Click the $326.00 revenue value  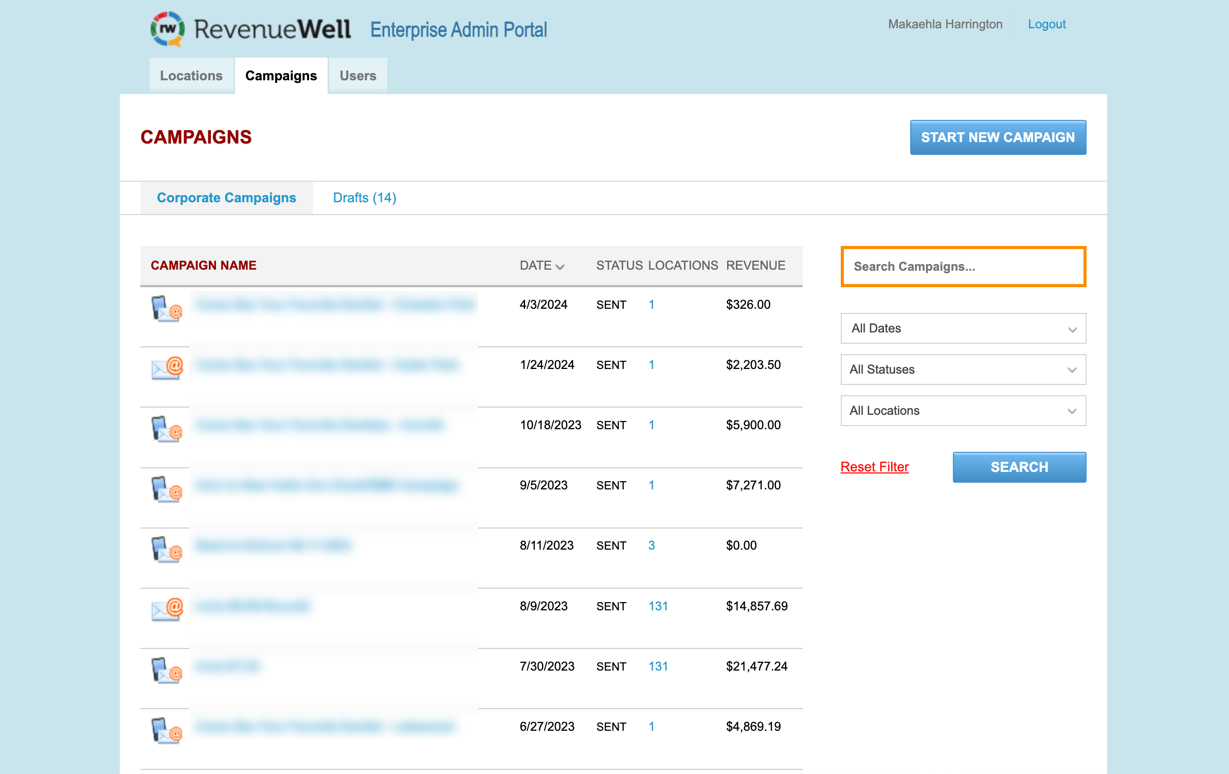748,305
